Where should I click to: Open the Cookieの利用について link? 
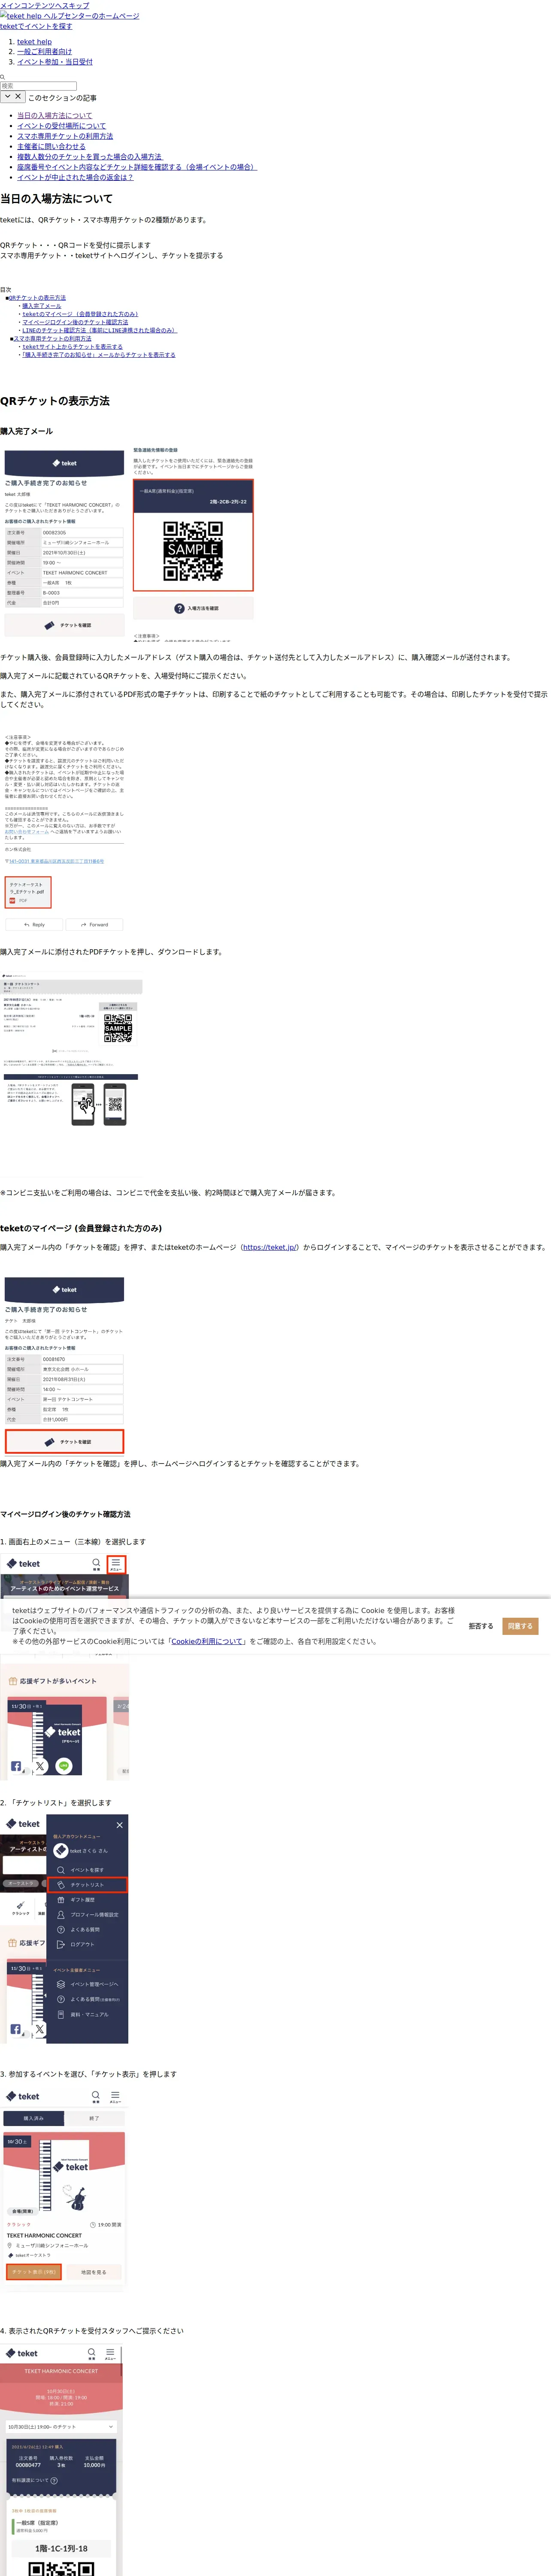pos(207,1641)
